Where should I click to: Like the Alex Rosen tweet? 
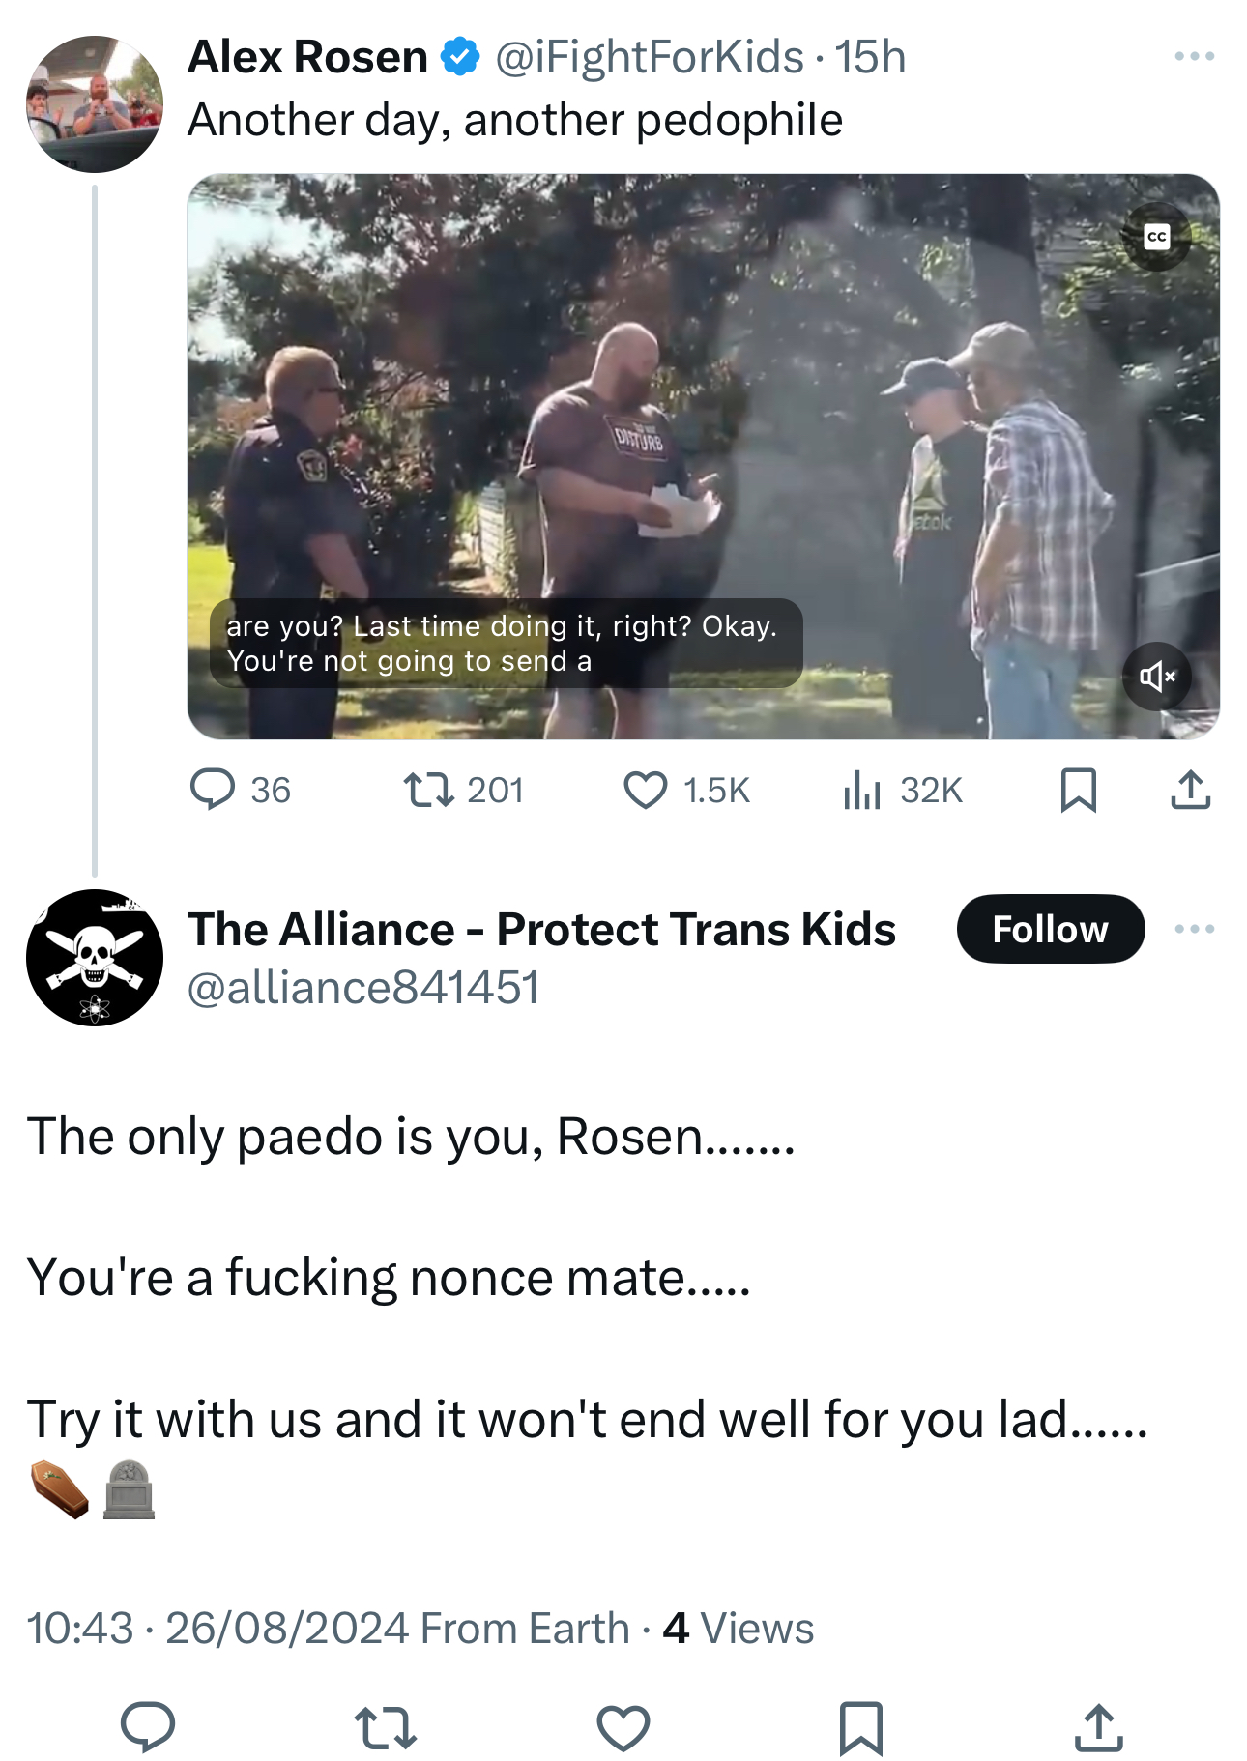point(686,790)
